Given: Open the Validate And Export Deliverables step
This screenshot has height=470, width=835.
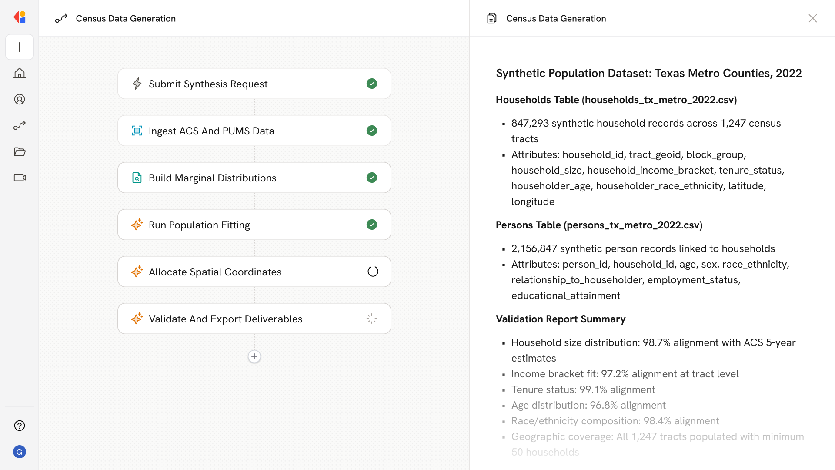Looking at the screenshot, I should [254, 319].
